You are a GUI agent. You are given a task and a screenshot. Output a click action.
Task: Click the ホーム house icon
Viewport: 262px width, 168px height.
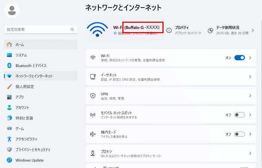9,44
